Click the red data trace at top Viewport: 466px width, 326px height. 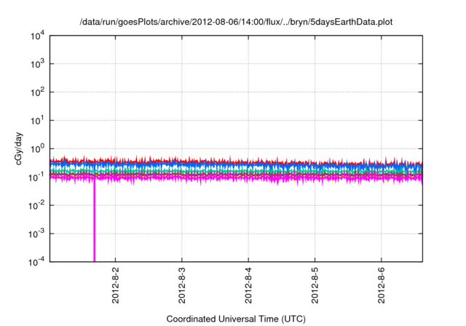tap(218, 159)
